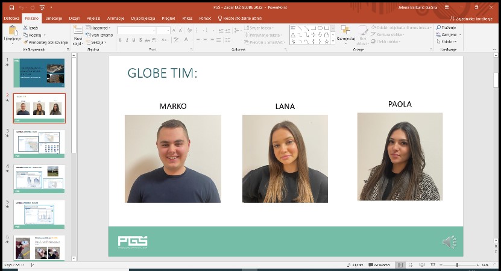The image size is (501, 271).
Task: Click the PAOLA name label
Action: 400,104
